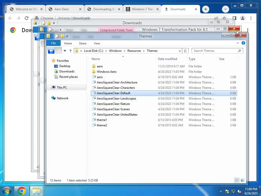Select the aero folder icon
Screen dimensions: 261x196
(94, 66)
